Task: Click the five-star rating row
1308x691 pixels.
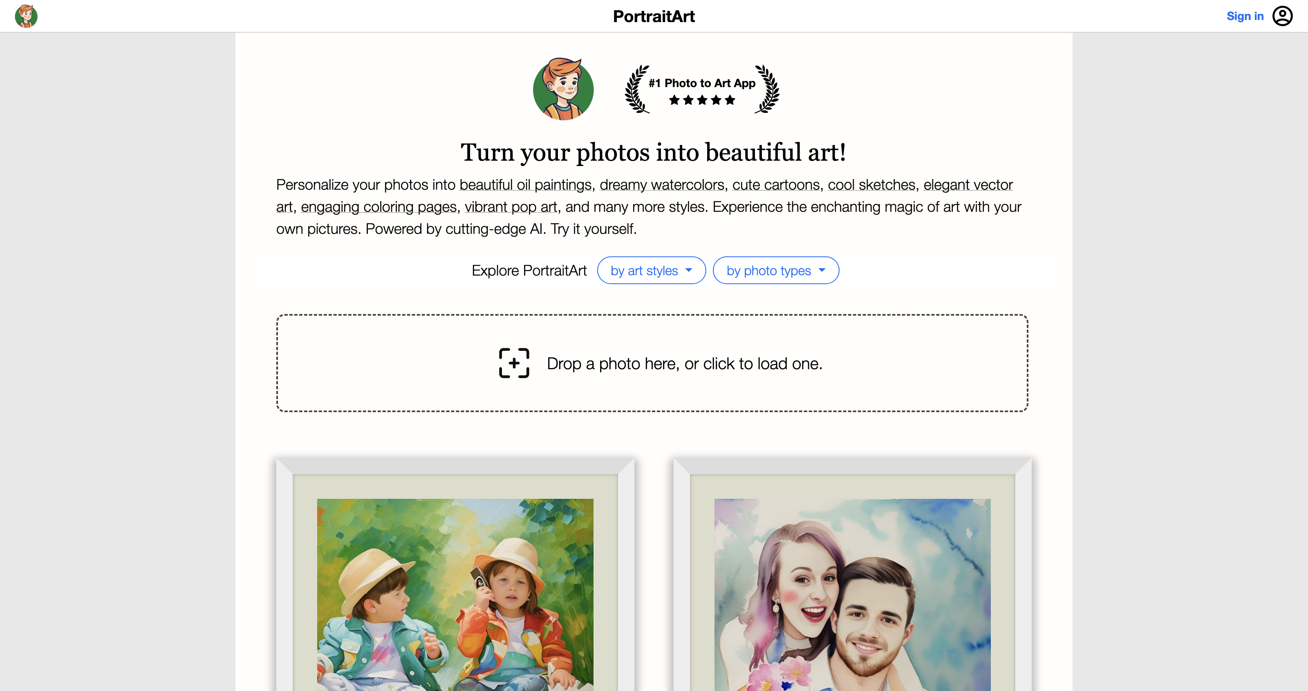Action: [x=702, y=100]
